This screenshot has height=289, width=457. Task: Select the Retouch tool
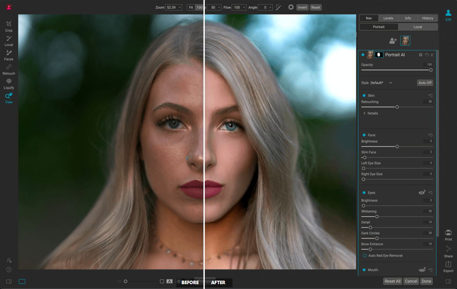pos(9,68)
